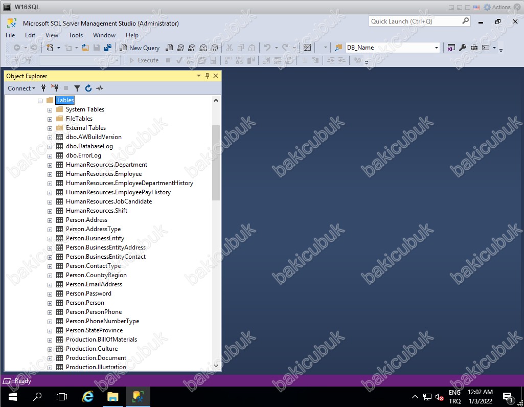The width and height of the screenshot is (524, 407).
Task: Select the dbo.ErrorLog table
Action: (83, 155)
